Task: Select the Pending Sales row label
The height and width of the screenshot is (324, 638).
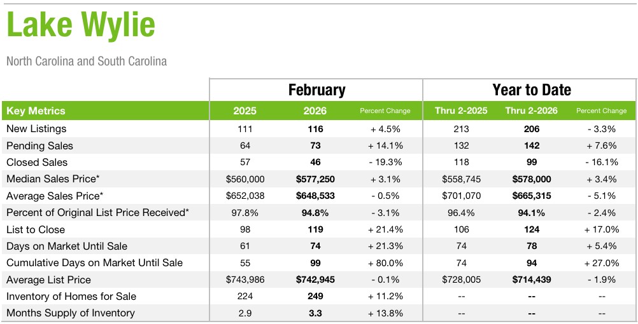Action: 39,145
